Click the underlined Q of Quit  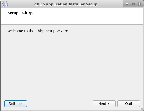(126, 104)
